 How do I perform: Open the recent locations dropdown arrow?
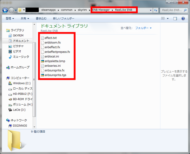(16, 10)
